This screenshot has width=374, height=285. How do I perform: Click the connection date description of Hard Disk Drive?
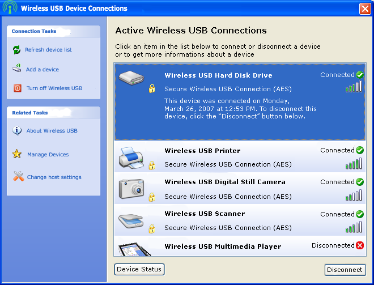(240, 109)
